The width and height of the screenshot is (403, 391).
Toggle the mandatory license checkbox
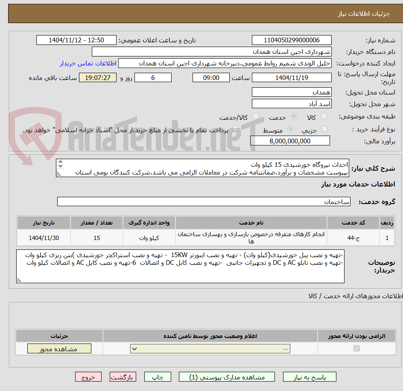(356, 349)
